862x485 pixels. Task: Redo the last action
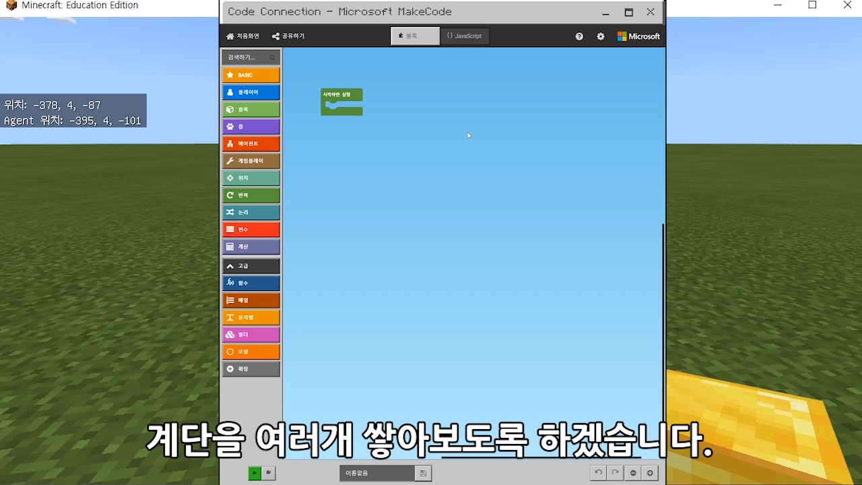point(615,473)
